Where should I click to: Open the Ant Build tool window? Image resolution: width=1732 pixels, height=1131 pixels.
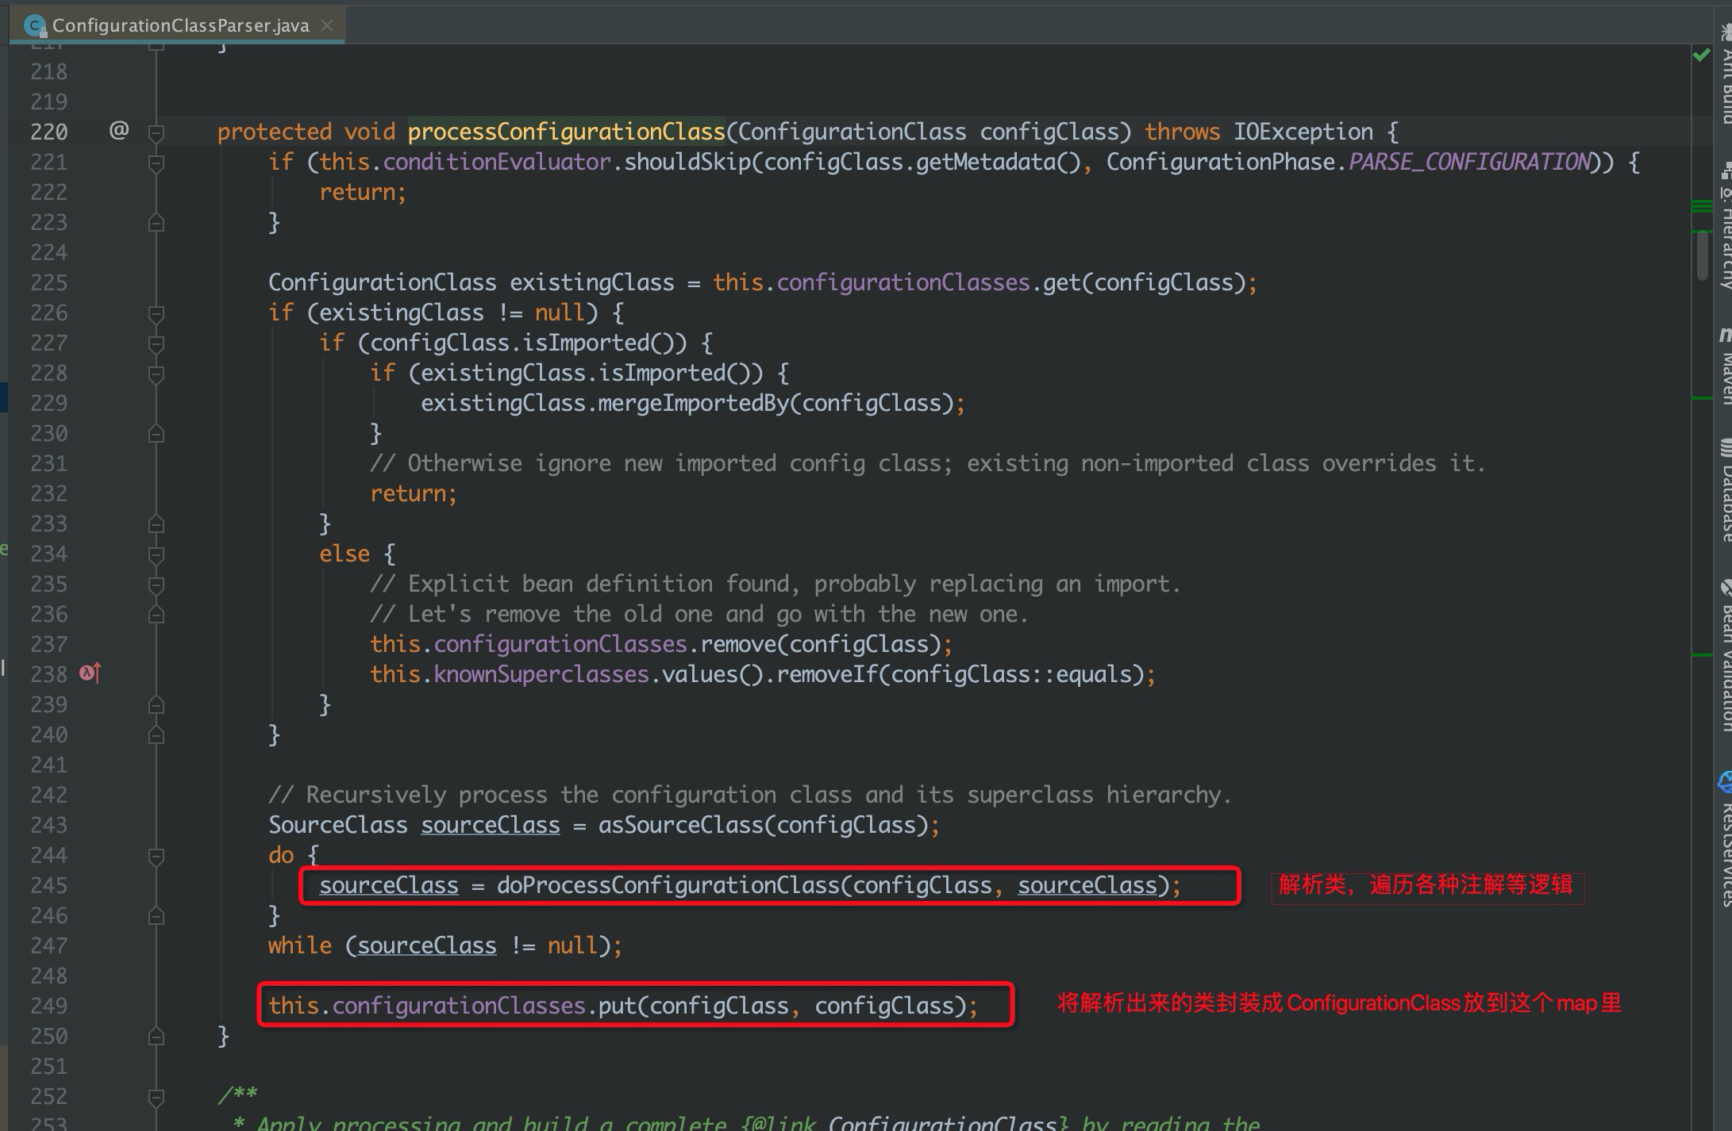point(1721,75)
